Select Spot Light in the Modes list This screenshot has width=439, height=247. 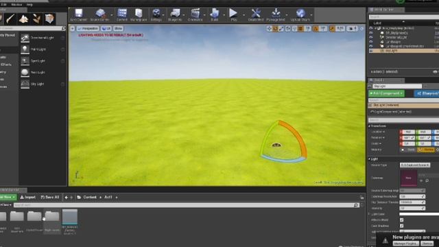click(x=43, y=61)
